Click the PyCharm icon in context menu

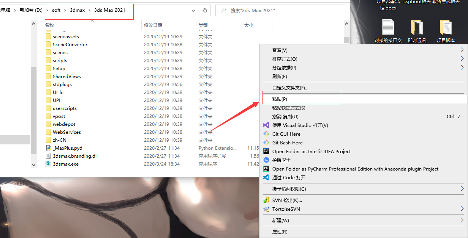266,169
